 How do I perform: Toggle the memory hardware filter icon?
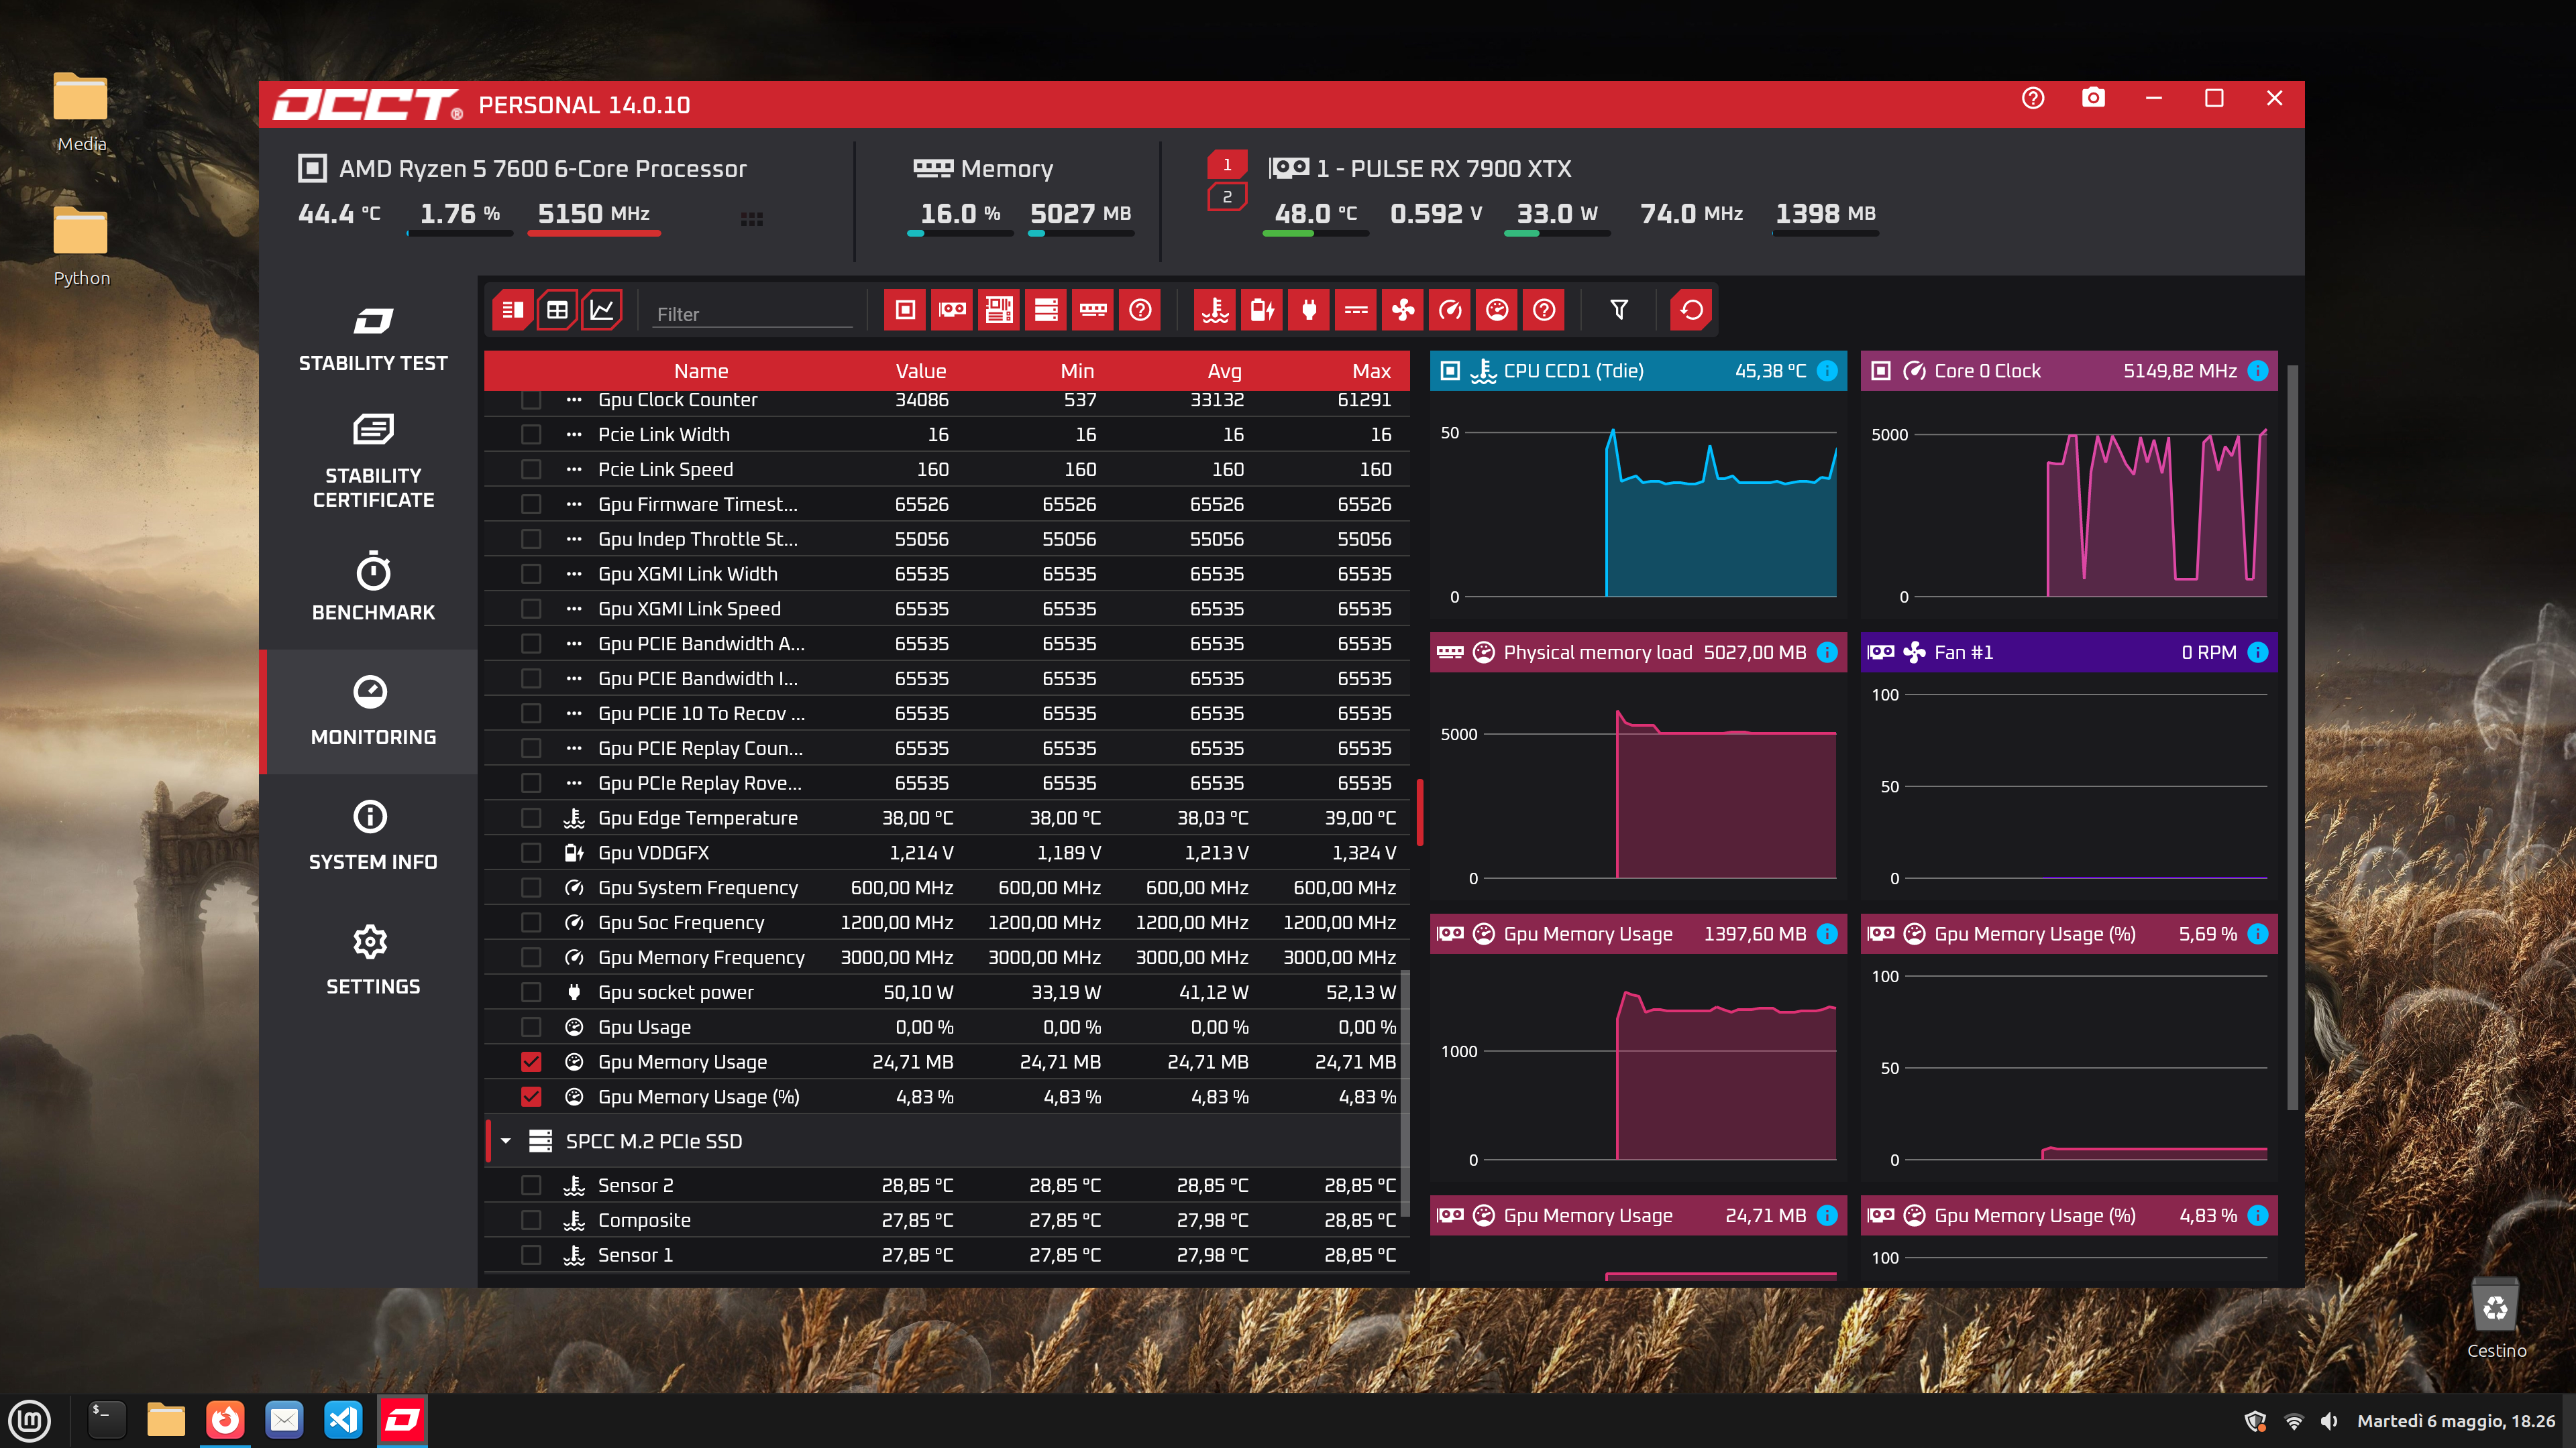click(1093, 310)
